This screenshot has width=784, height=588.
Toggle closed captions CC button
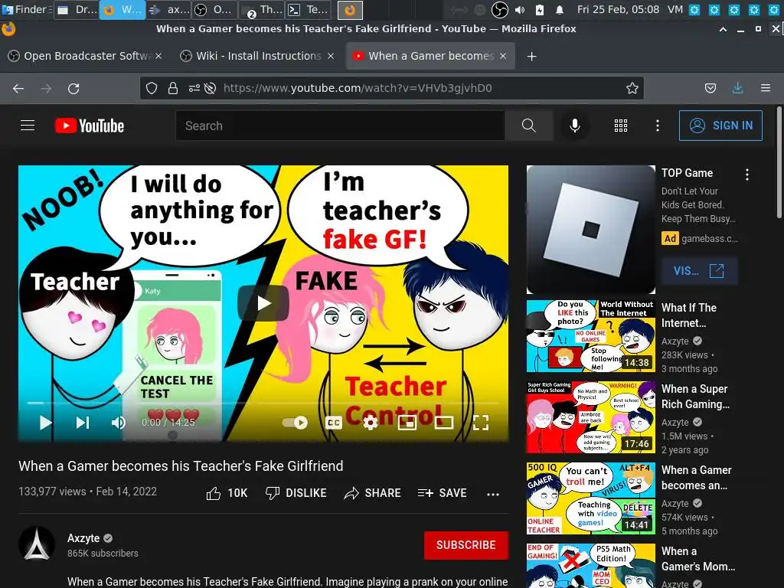coord(334,423)
